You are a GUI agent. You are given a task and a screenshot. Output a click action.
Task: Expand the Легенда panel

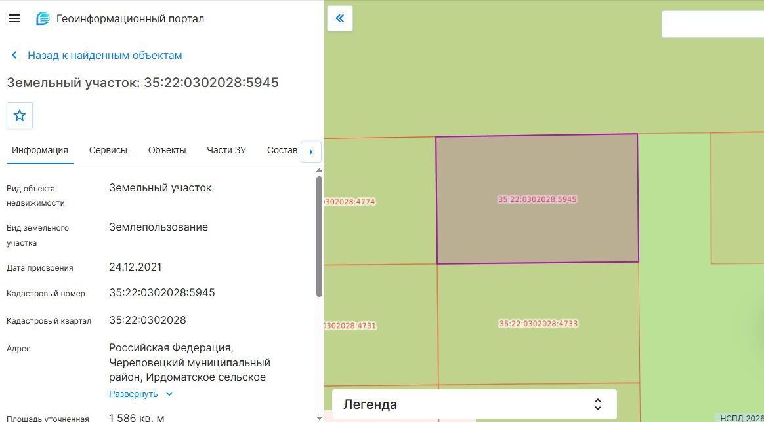(474, 404)
